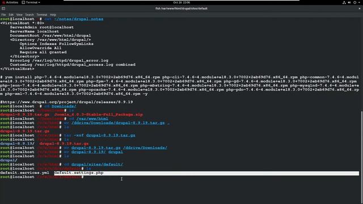The width and height of the screenshot is (363, 204).
Task: Click the Downloads/ path in cd command
Action: [64, 106]
